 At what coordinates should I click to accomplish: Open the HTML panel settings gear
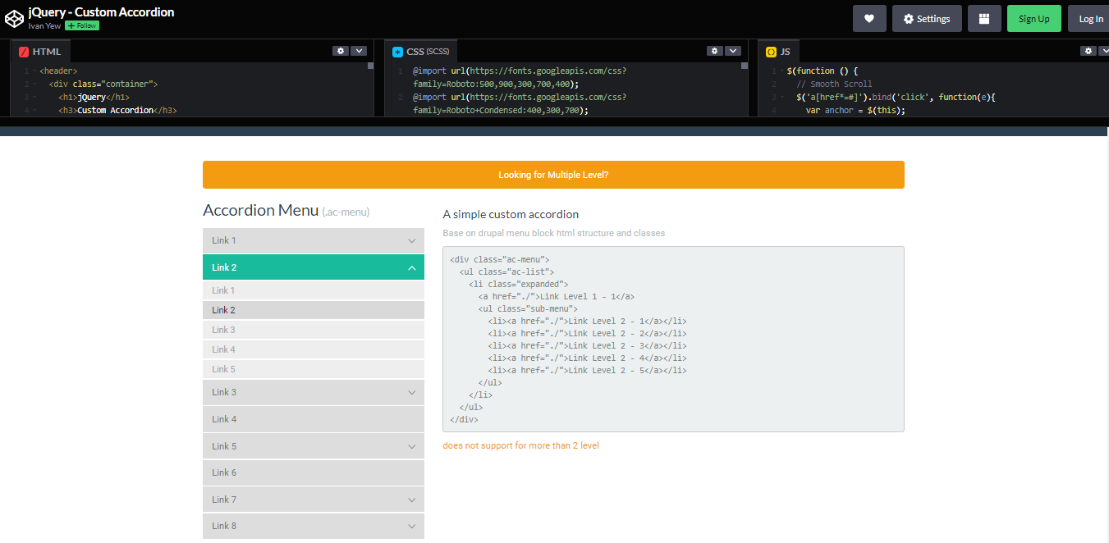coord(341,50)
